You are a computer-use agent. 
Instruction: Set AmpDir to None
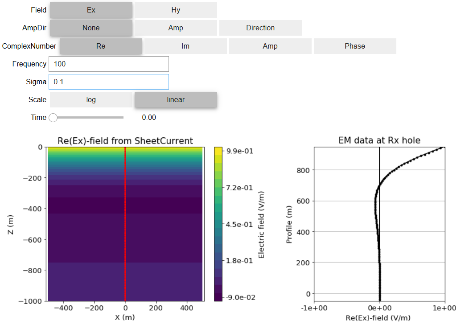click(x=91, y=28)
